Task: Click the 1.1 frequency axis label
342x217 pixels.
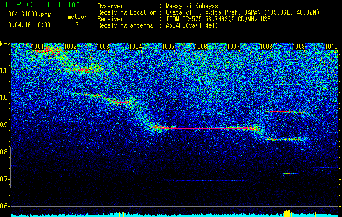Action: coord(5,71)
